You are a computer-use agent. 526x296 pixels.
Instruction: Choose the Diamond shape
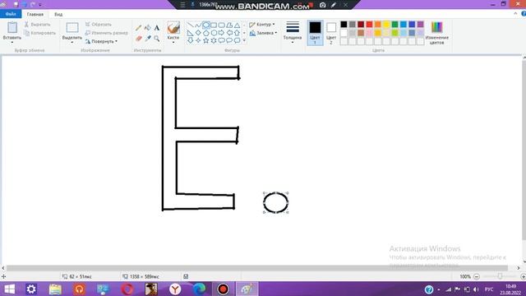click(198, 33)
